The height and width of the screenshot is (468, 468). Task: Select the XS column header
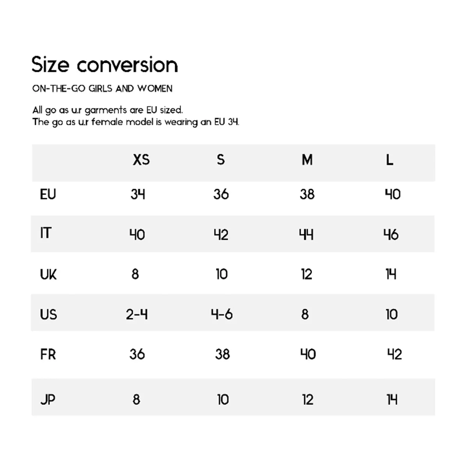141,160
